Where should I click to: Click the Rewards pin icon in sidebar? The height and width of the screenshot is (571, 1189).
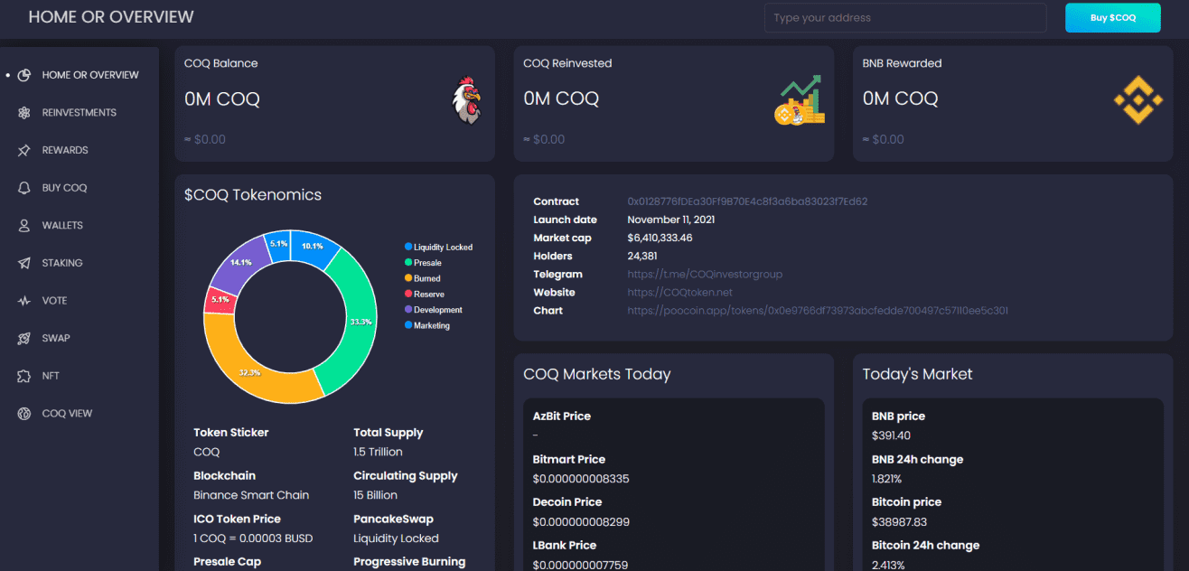point(24,150)
